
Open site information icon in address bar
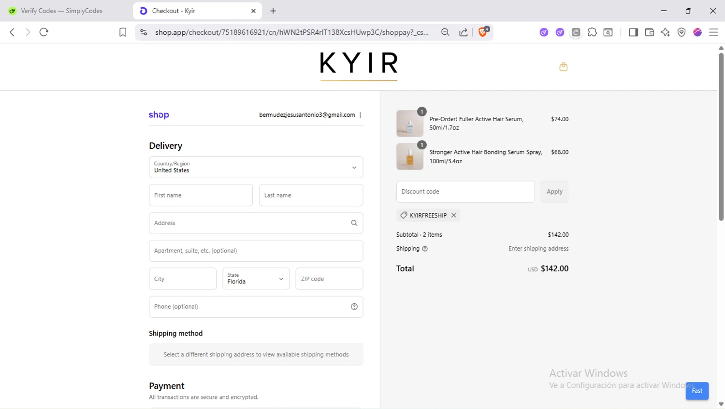pos(144,32)
